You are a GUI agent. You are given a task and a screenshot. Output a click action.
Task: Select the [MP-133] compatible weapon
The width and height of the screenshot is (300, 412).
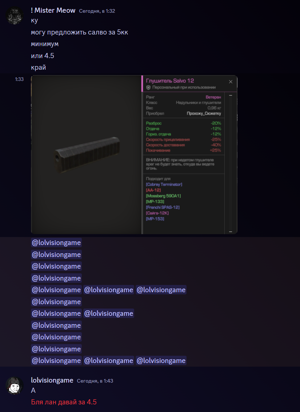coord(155,201)
